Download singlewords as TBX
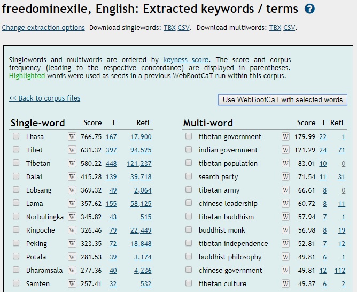Screen dimensions: 357x292 pos(169,28)
